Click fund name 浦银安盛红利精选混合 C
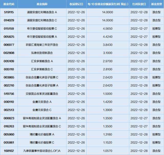Viewport: 164px width, 155px height. [x=42, y=20]
